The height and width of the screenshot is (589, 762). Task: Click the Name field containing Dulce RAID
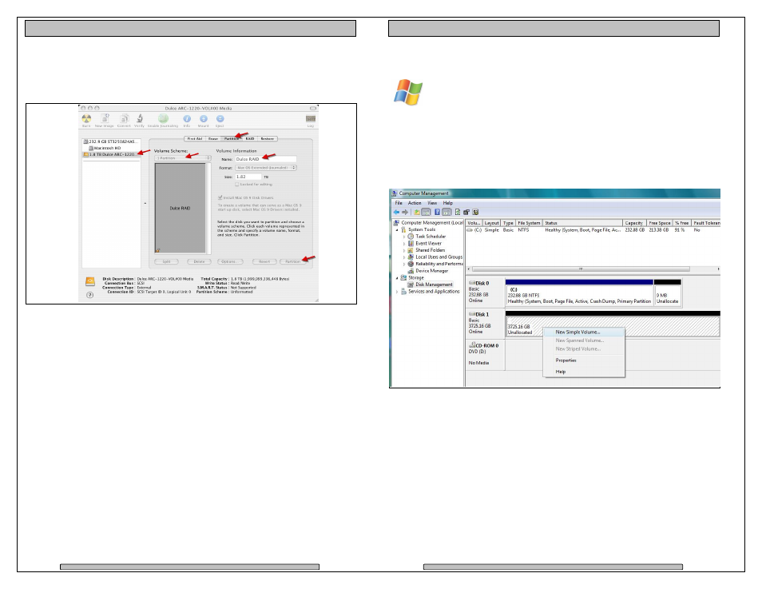266,159
